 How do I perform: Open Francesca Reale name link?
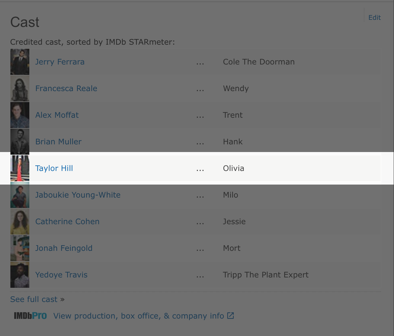point(66,88)
